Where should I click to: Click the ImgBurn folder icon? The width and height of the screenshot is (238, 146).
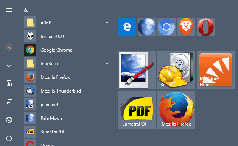[x=30, y=63]
